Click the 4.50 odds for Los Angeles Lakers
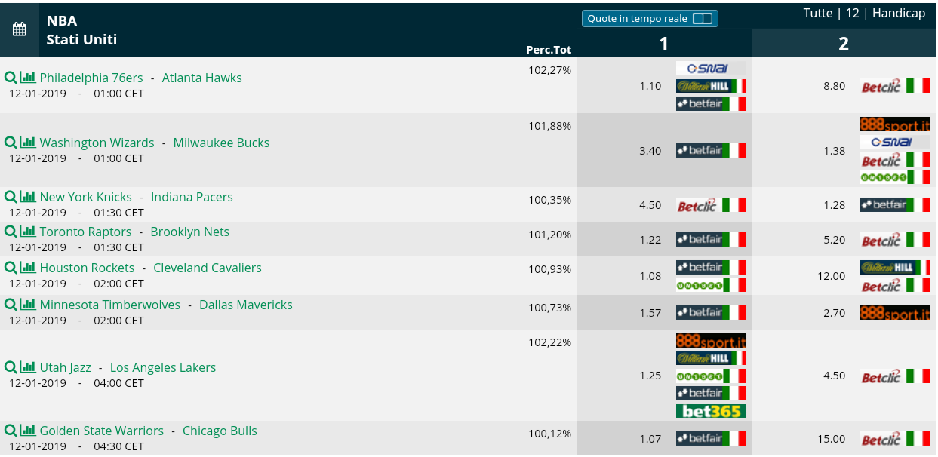The height and width of the screenshot is (457, 938). pyautogui.click(x=834, y=376)
